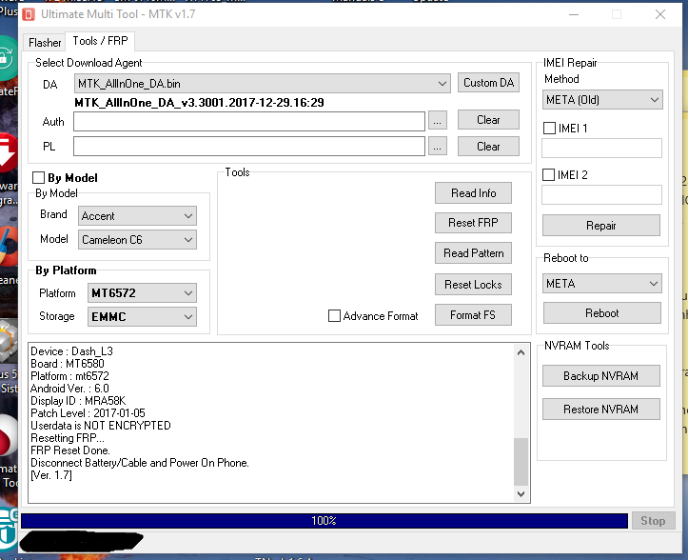Click the Backup NVRAM button

[x=601, y=376]
